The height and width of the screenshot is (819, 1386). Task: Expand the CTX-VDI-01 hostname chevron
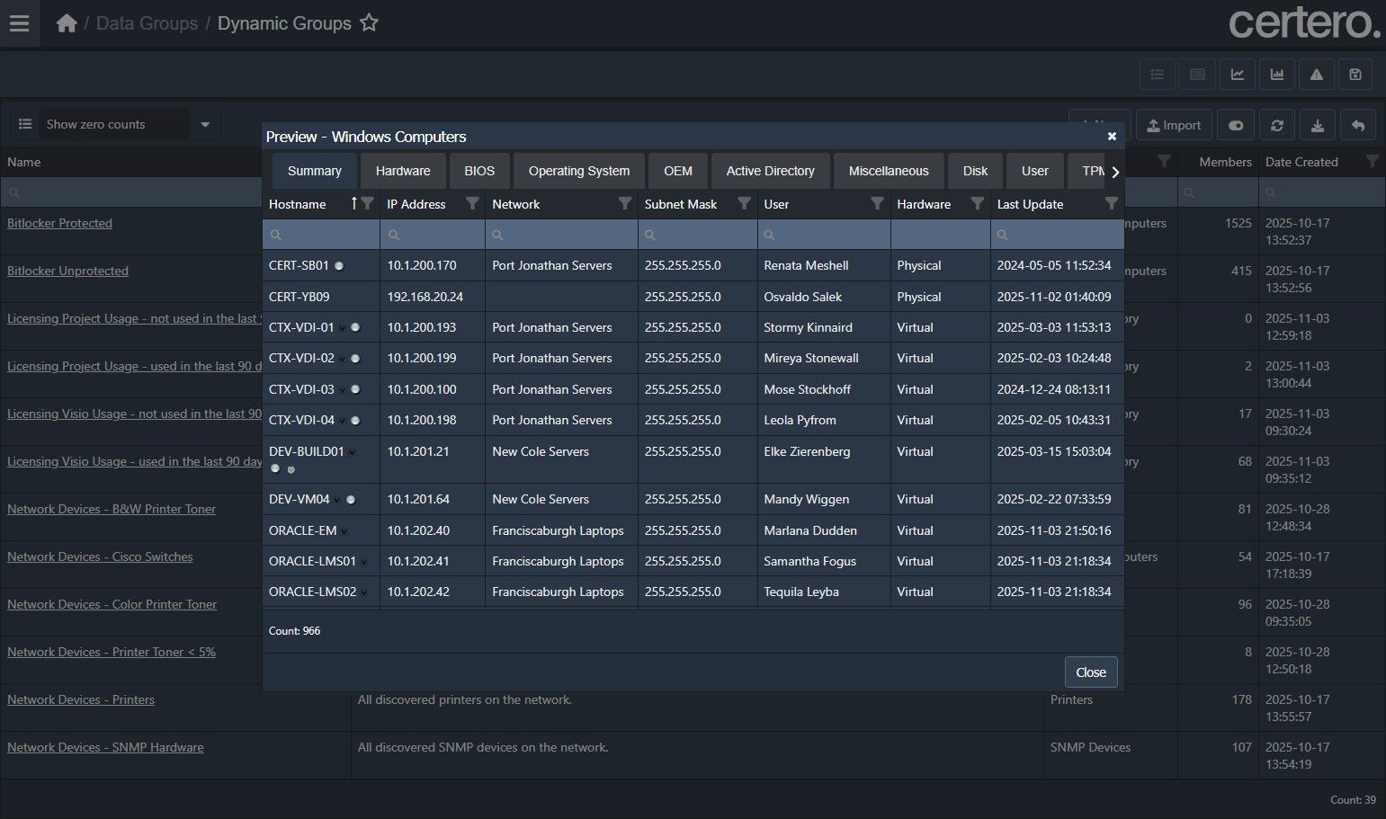[342, 328]
